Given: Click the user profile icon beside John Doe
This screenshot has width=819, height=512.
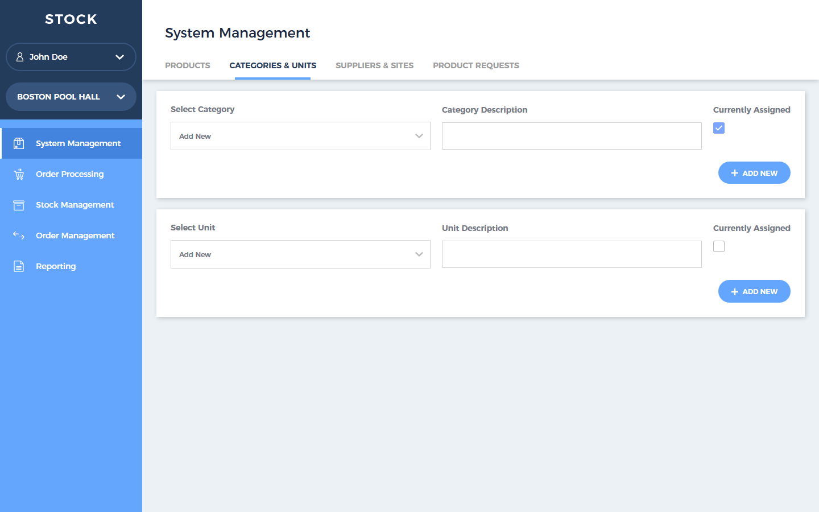Looking at the screenshot, I should [20, 57].
